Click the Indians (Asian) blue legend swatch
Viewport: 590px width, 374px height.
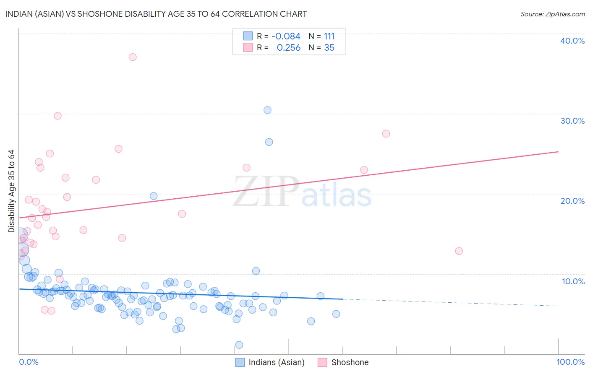tap(240, 362)
